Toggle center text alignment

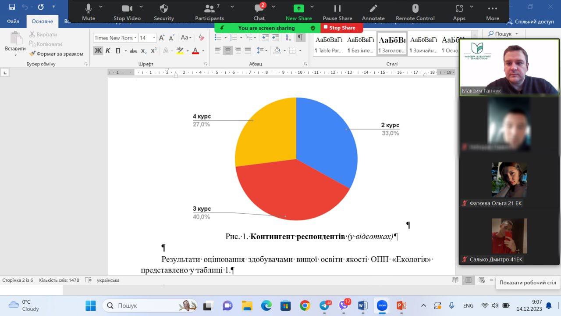227,50
